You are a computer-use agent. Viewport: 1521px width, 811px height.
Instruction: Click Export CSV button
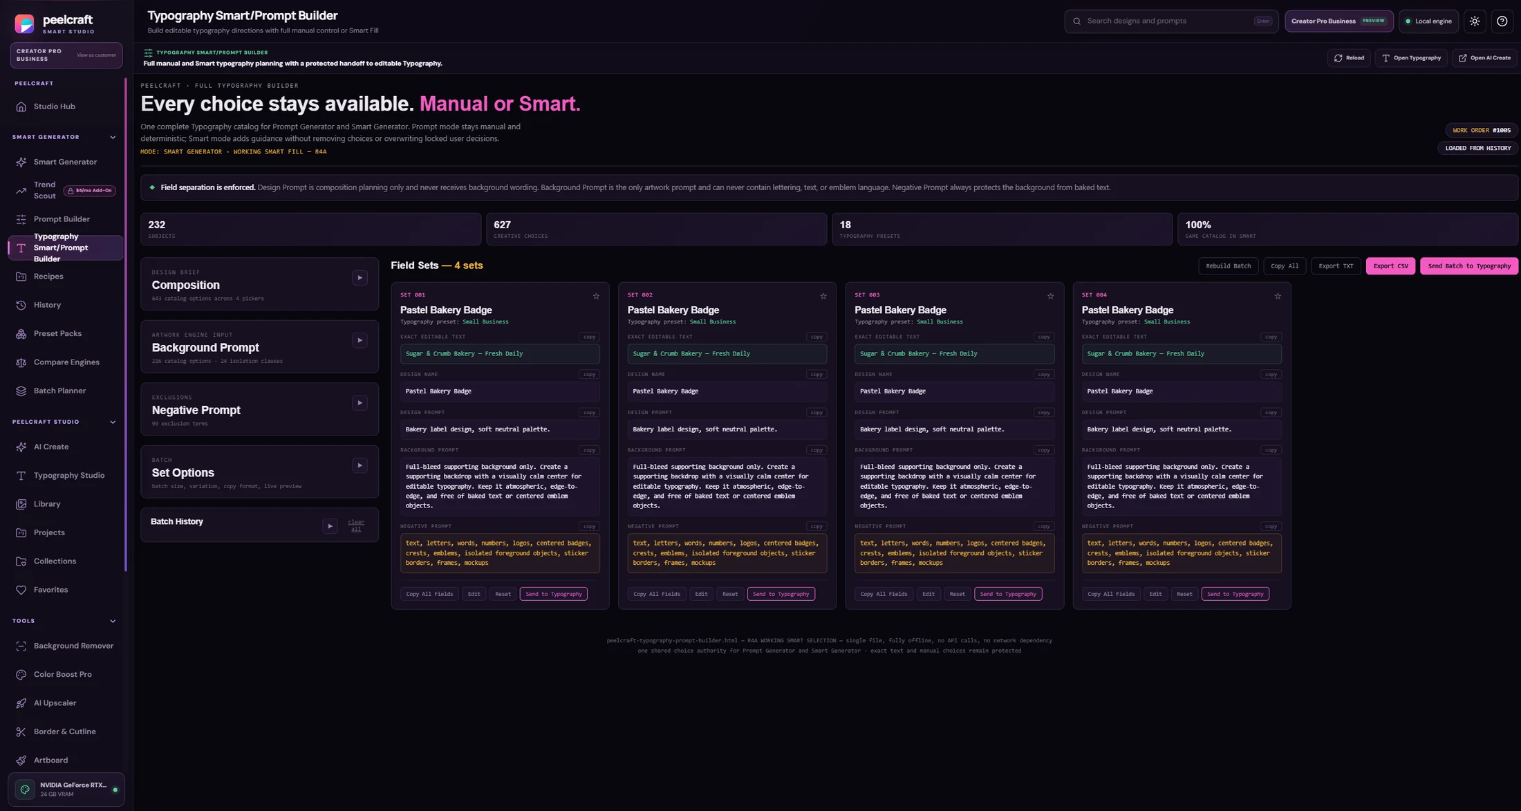tap(1390, 266)
